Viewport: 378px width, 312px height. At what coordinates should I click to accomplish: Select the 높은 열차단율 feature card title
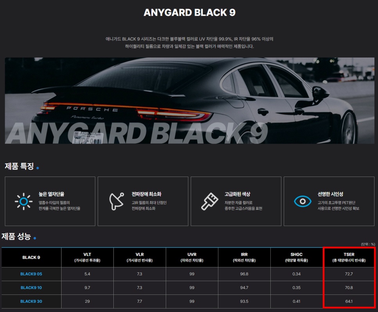tap(51, 194)
